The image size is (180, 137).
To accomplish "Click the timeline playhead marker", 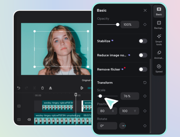I will pyautogui.click(x=76, y=95).
